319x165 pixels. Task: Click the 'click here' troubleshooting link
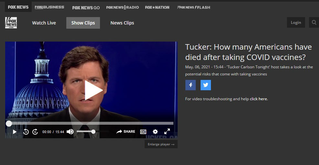coord(258,99)
